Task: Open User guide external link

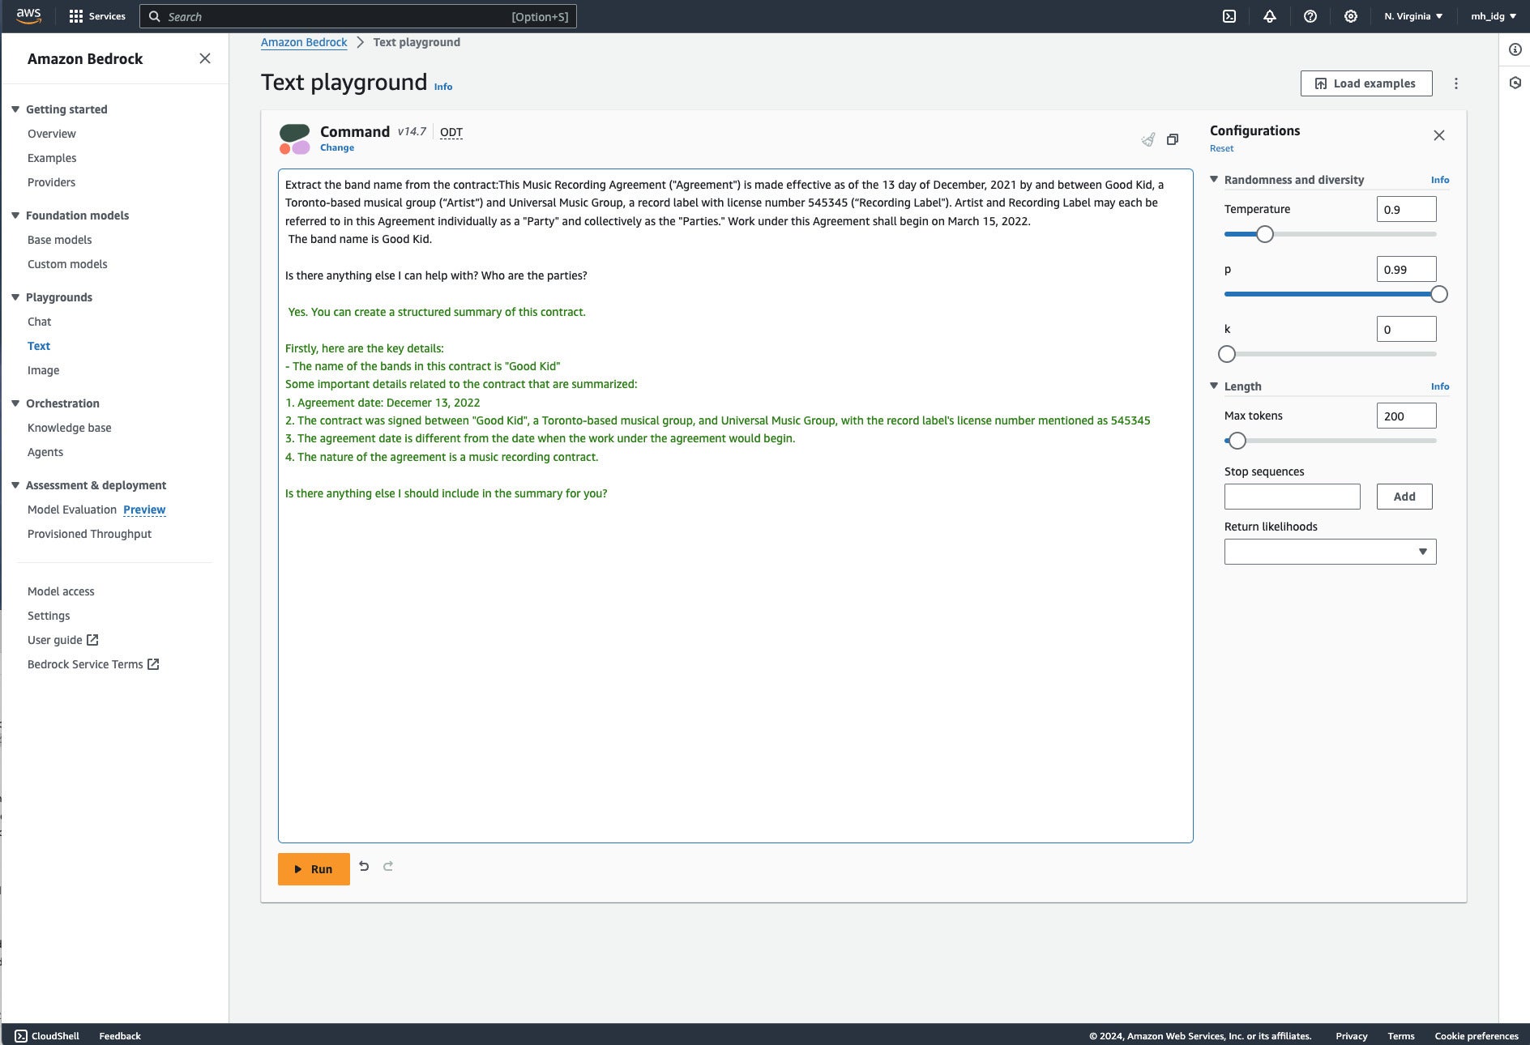Action: (x=62, y=640)
